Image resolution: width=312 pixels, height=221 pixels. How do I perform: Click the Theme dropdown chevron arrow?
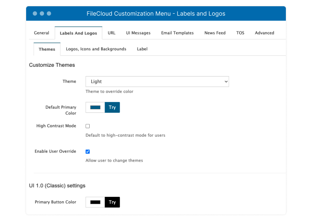tap(226, 82)
